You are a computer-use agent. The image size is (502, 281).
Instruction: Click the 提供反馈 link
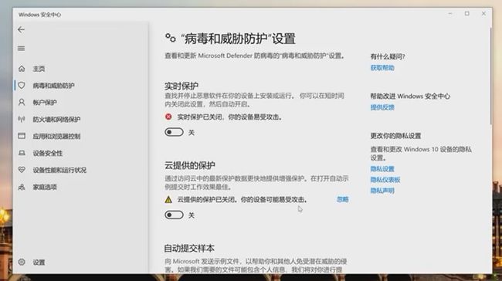coord(382,107)
